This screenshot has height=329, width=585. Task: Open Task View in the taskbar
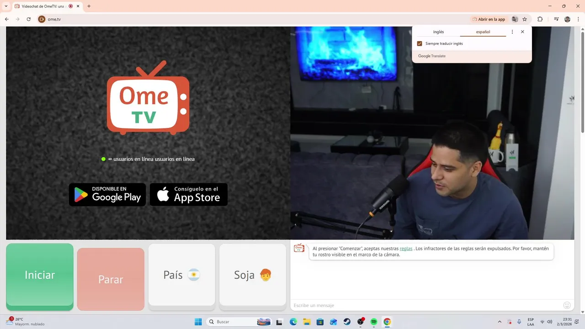[279, 322]
